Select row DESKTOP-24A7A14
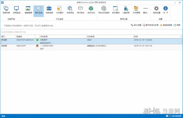The image size is (183, 118). (x=91, y=41)
